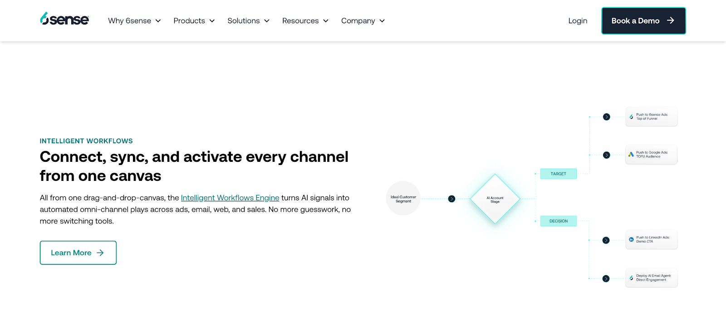Click the Login link
Viewport: 726px width, 335px height.
(x=578, y=21)
